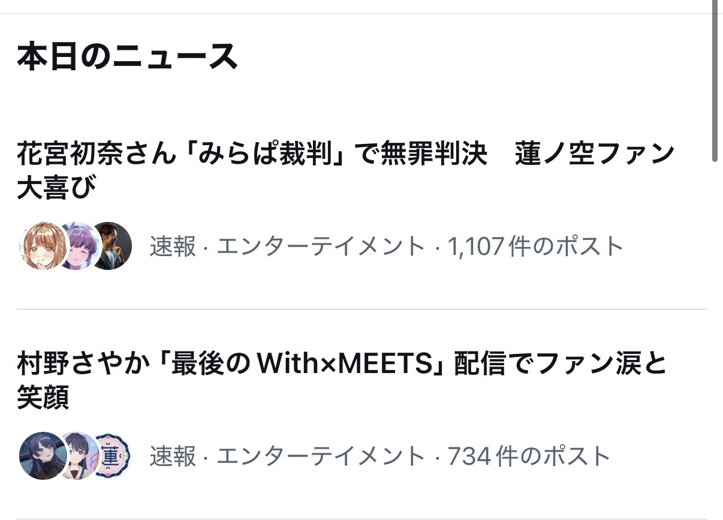Click エンターテイメント category on the first story

pos(320,247)
